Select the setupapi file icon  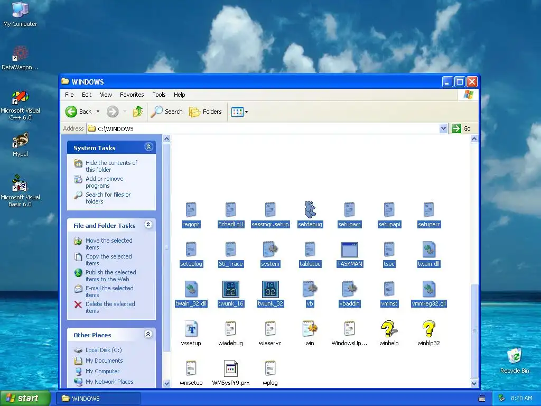click(x=389, y=209)
